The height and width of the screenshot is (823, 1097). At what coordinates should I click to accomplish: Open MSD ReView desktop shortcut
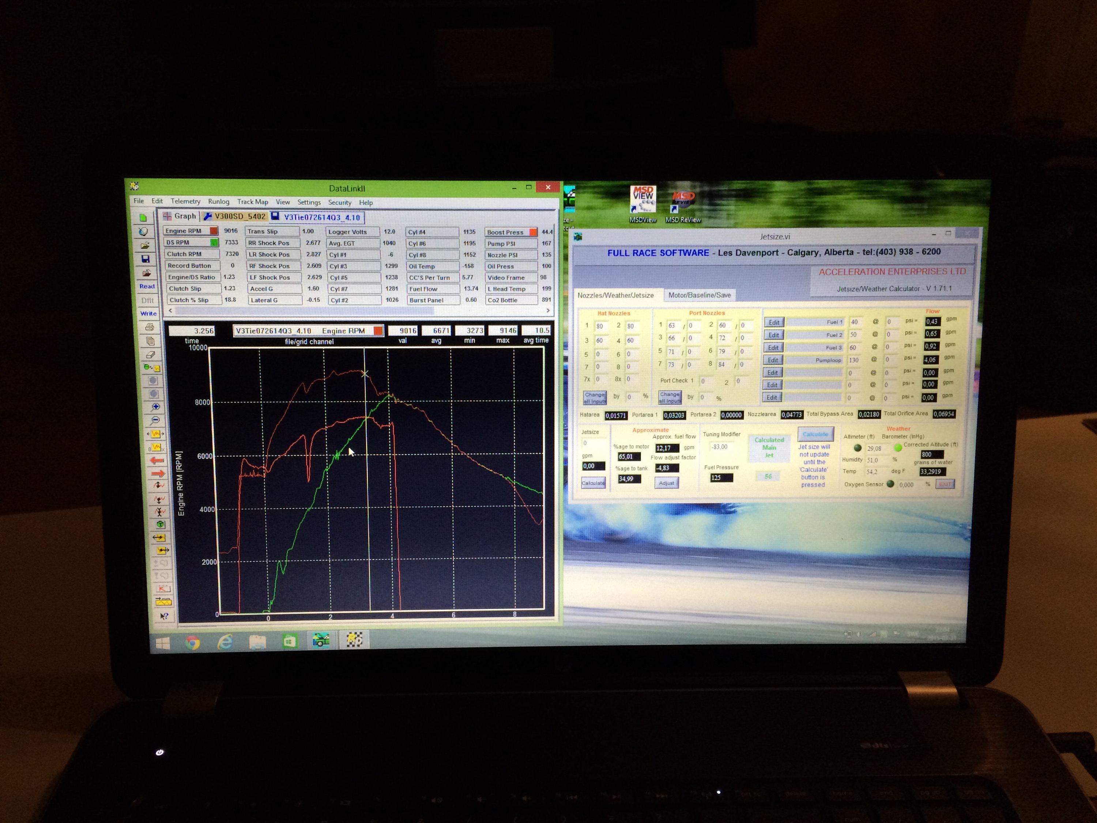click(x=683, y=206)
